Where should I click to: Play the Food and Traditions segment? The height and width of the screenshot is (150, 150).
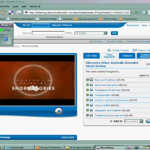(x=88, y=80)
